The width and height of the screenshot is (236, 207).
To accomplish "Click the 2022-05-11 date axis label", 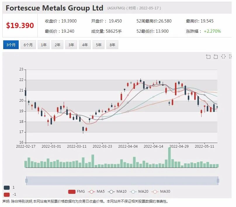I will pyautogui.click(x=204, y=146).
